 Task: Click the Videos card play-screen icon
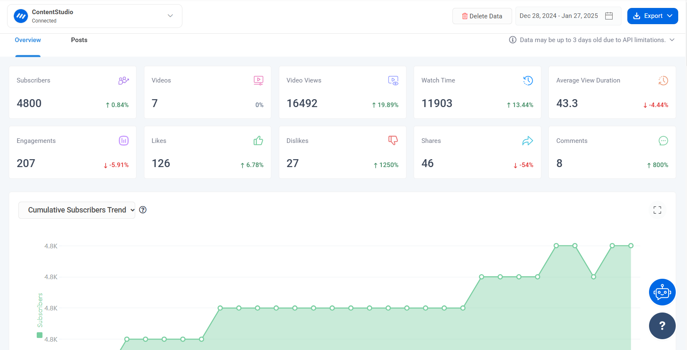pos(258,80)
